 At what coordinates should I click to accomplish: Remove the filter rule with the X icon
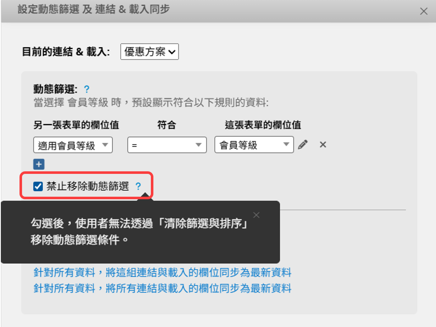click(323, 145)
